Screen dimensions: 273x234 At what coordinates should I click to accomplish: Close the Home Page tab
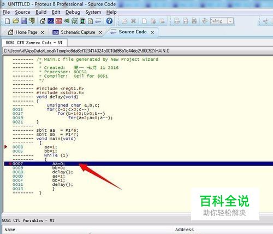tap(43, 32)
